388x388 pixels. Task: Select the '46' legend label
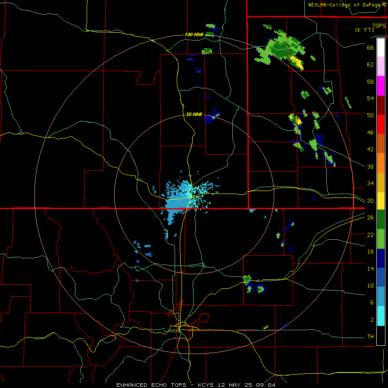[x=370, y=133]
